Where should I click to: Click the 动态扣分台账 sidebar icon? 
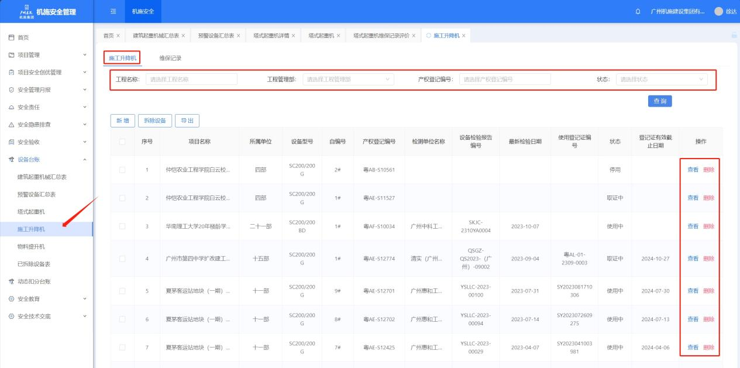coord(11,281)
